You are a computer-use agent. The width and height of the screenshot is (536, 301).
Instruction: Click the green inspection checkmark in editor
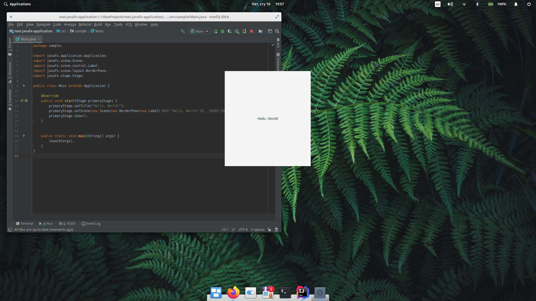273,45
